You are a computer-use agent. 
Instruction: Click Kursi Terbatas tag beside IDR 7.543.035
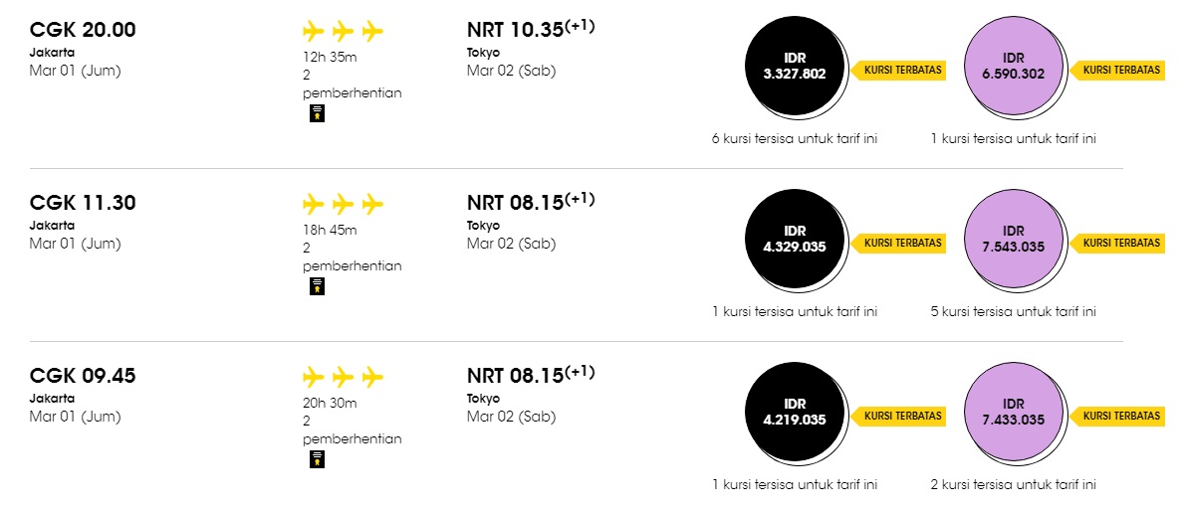click(1116, 243)
